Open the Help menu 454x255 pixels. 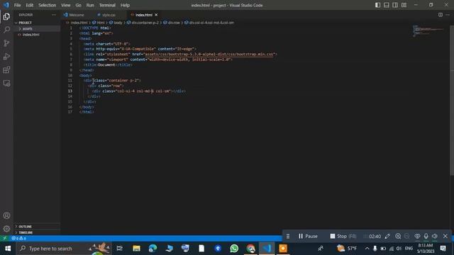point(125,5)
